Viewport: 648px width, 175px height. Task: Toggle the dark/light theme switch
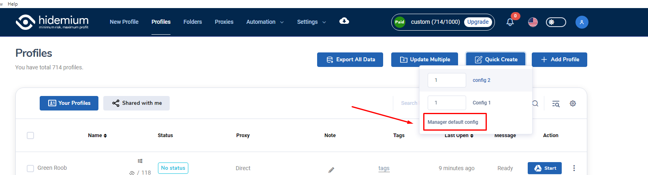tap(556, 22)
